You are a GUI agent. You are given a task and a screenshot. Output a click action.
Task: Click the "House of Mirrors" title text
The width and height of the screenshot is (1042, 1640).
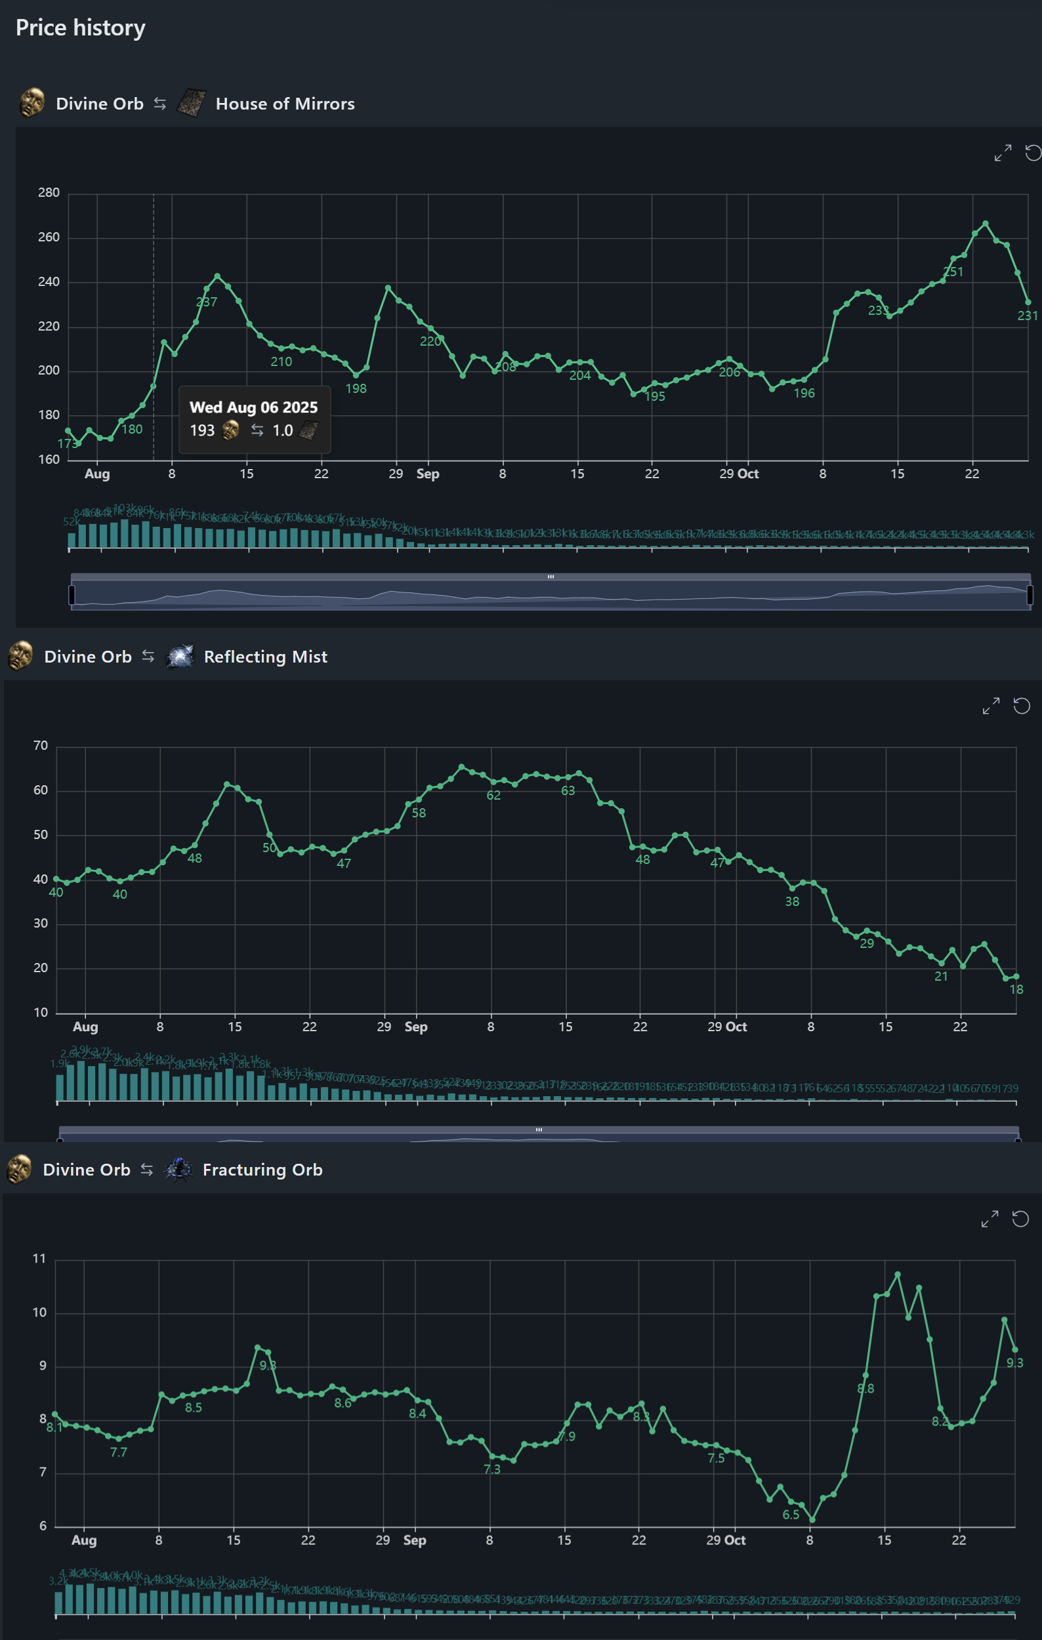point(285,104)
